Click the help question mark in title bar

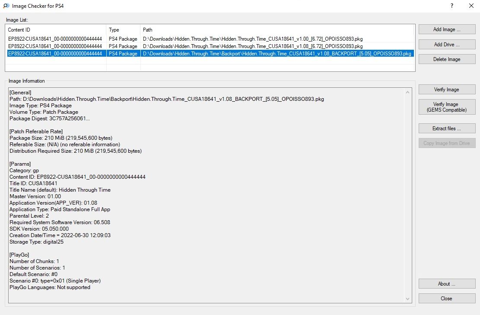coord(452,6)
